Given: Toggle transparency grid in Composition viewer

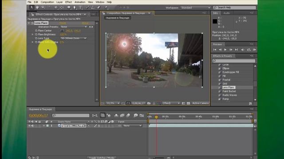Looking at the screenshot, I should (188, 103).
